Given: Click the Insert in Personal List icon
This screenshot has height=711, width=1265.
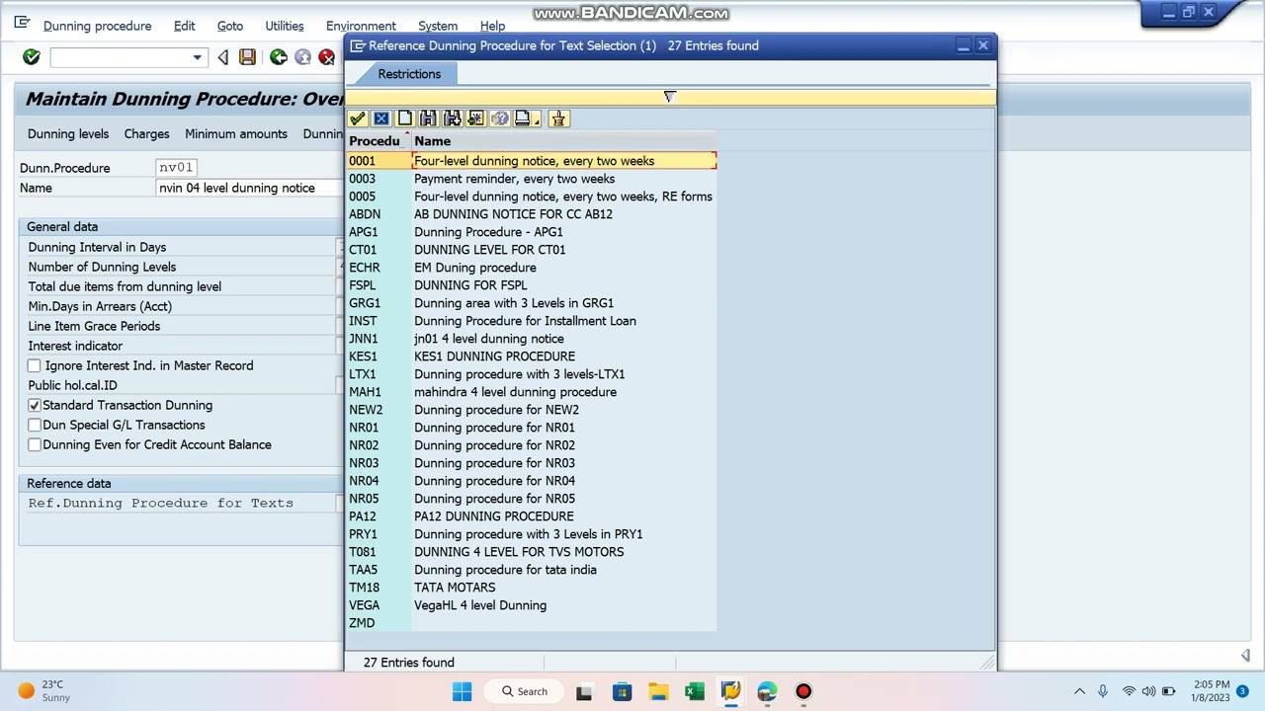Looking at the screenshot, I should pos(476,118).
